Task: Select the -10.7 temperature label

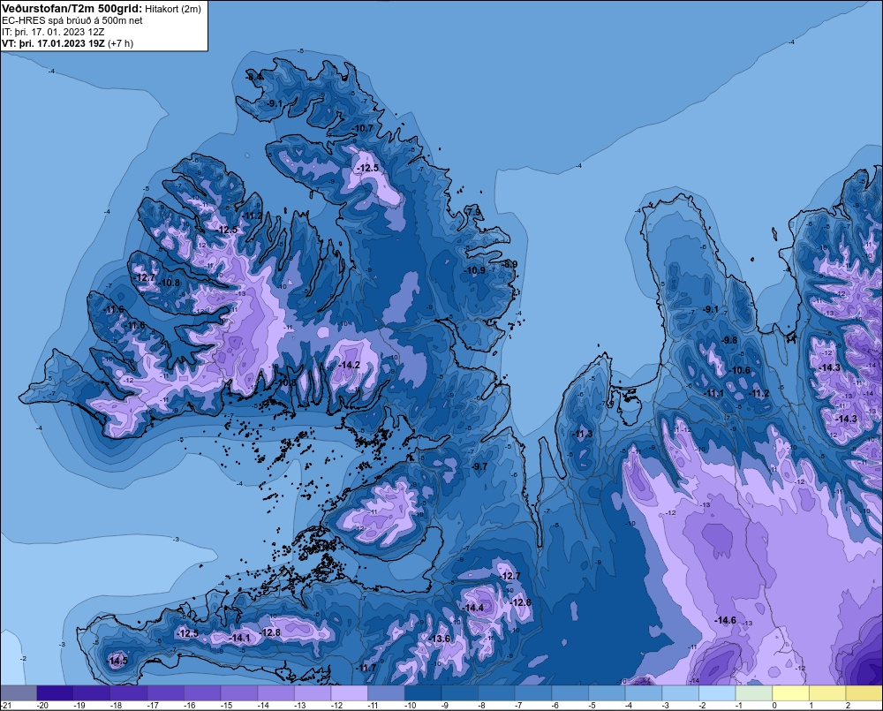Action: 363,128
